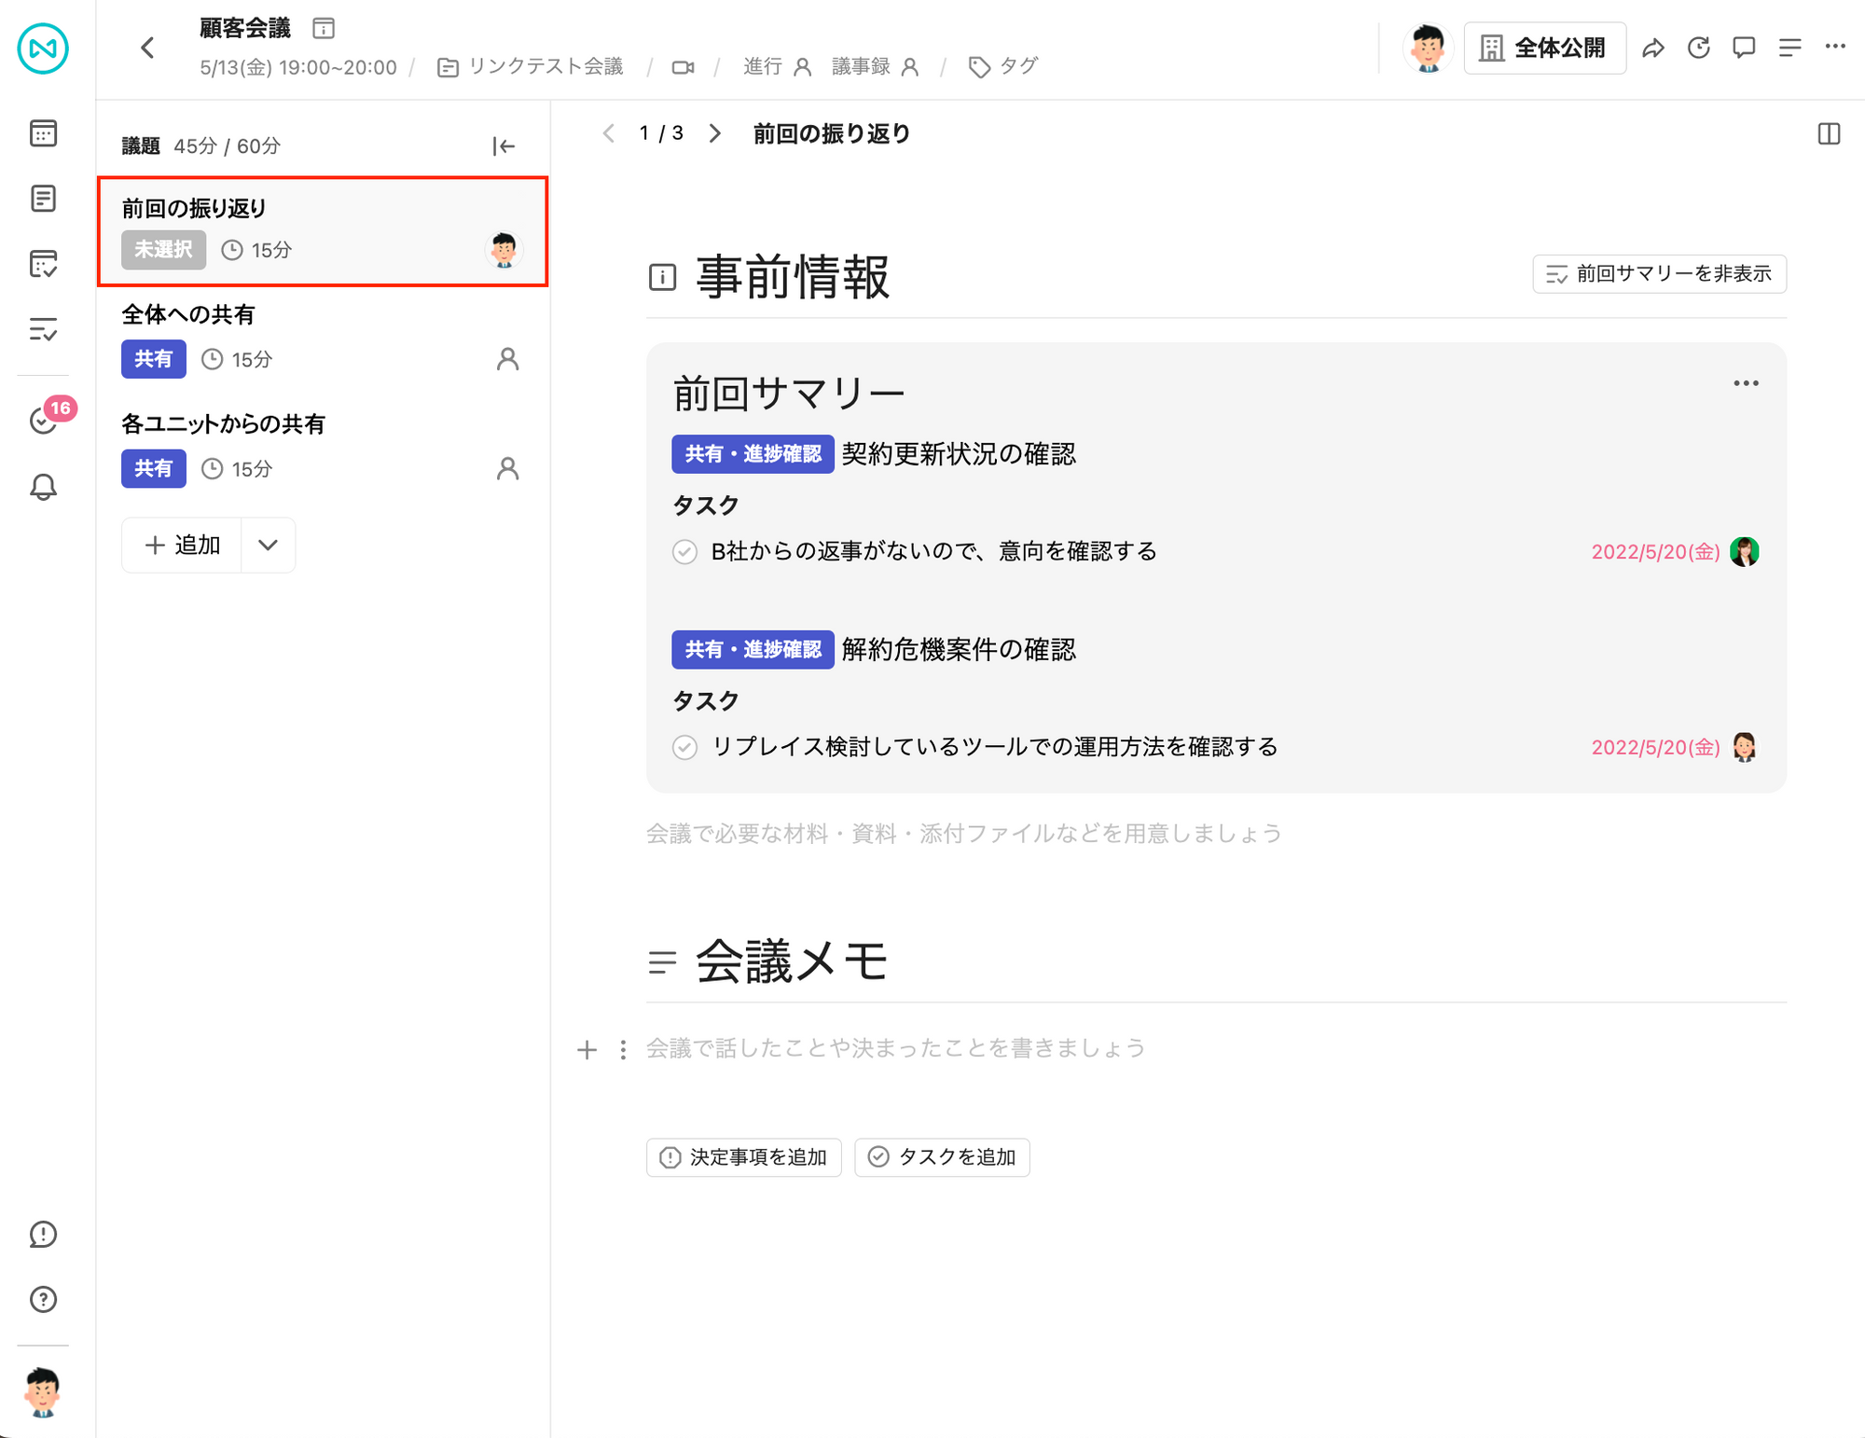Click 15分 duration on 前回の振り返り
1865x1438 pixels.
point(257,250)
